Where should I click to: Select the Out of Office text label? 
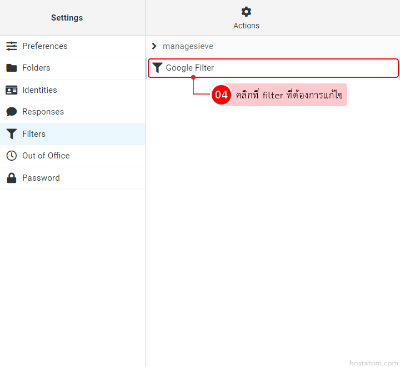pyautogui.click(x=46, y=156)
